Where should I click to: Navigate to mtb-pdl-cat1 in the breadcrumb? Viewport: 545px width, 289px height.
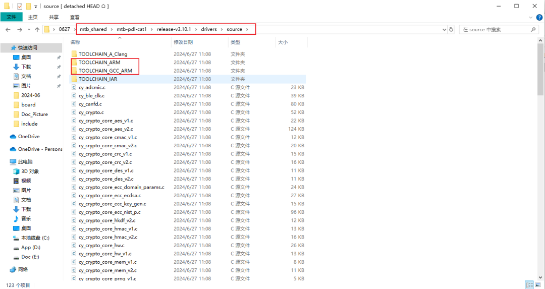coord(131,29)
